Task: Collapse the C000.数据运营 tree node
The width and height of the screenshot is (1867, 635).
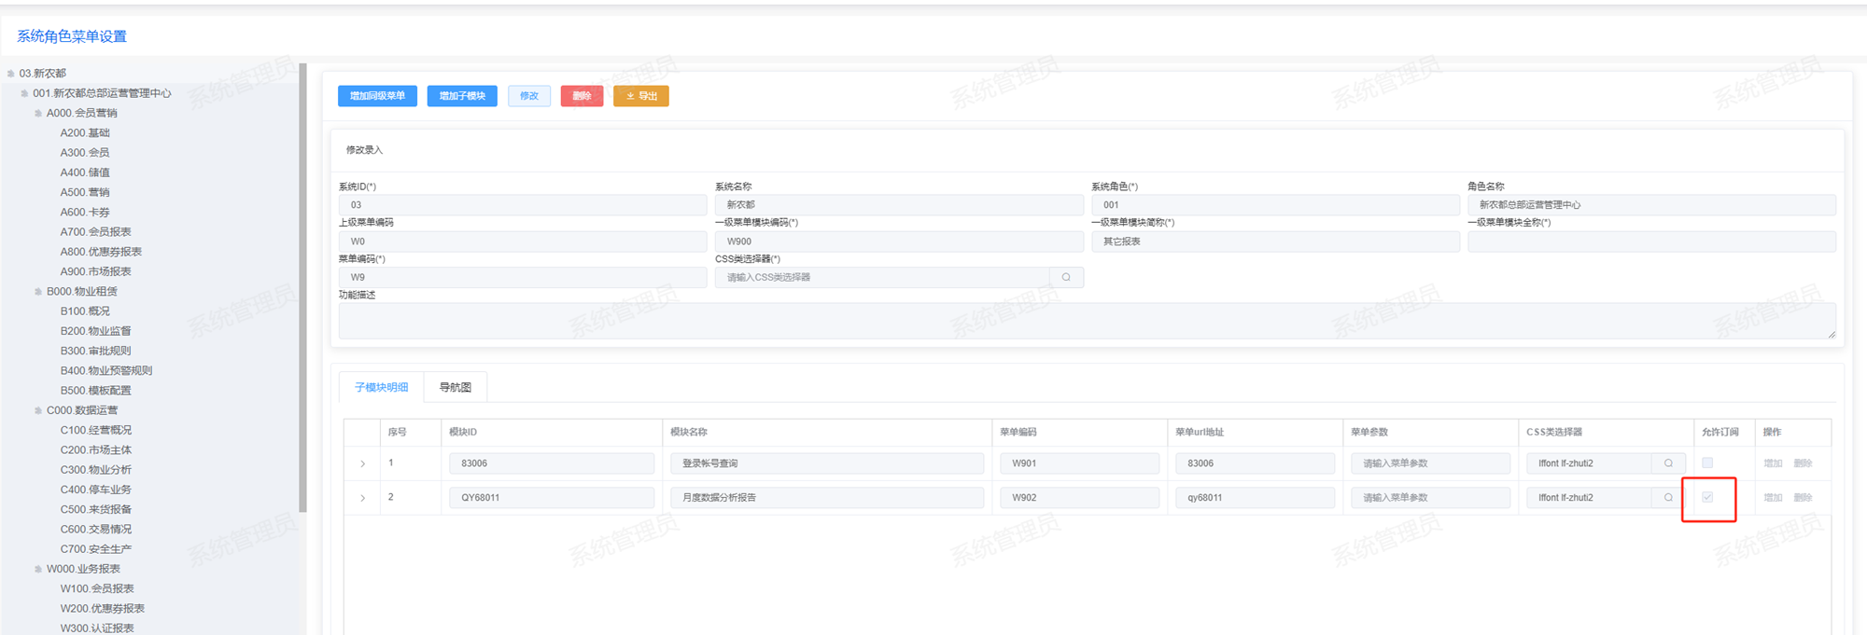Action: coord(38,410)
